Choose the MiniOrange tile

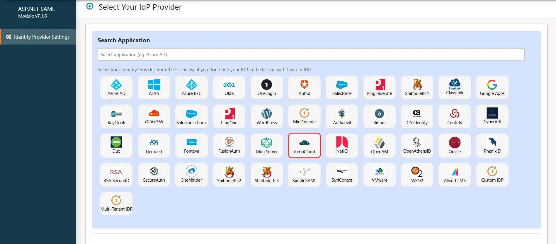[304, 116]
